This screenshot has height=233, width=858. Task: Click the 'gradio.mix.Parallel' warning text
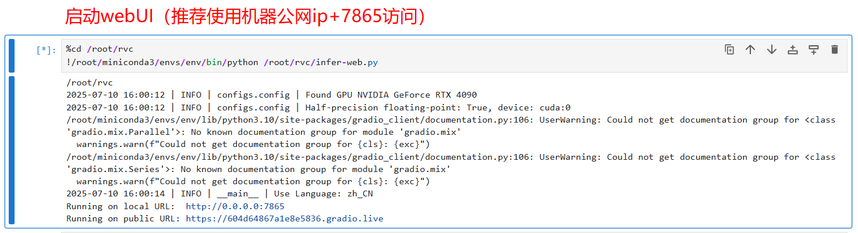120,132
